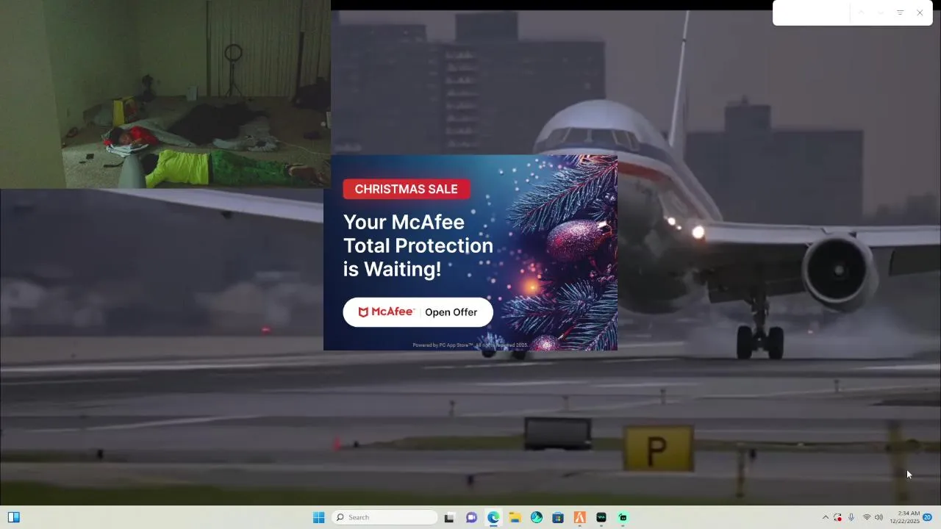Click the "Your McAfee Total Protection" headline
This screenshot has width=941, height=529.
pyautogui.click(x=418, y=245)
